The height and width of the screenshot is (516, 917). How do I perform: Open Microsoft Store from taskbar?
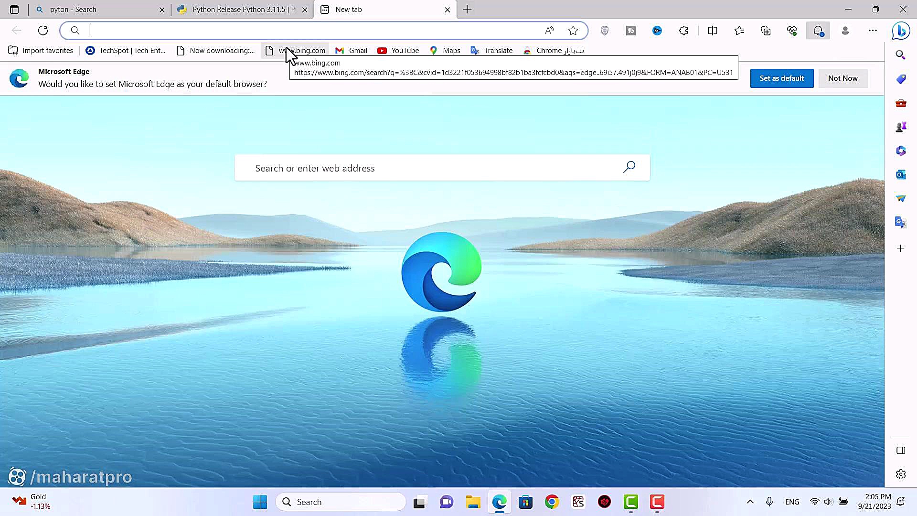click(526, 502)
